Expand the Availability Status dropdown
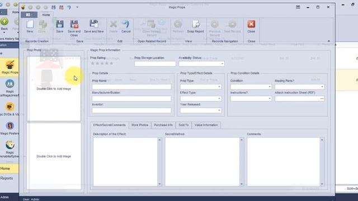Viewport: 358px width, 201px height. 222,64
